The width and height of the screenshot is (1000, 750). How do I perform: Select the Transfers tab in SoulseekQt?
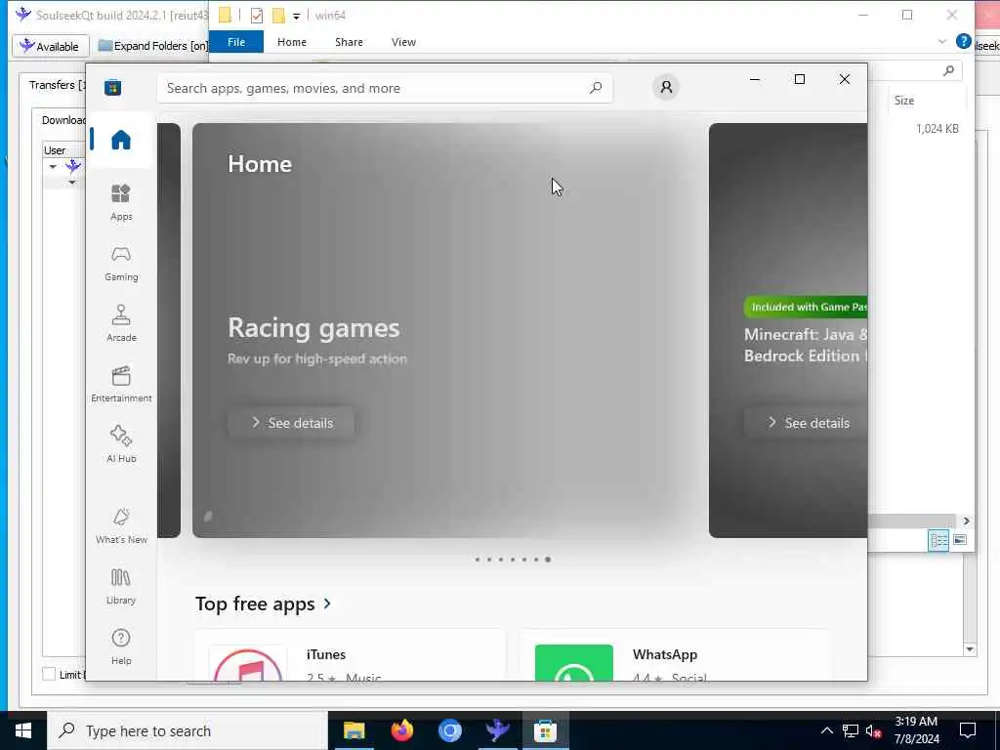pyautogui.click(x=56, y=85)
